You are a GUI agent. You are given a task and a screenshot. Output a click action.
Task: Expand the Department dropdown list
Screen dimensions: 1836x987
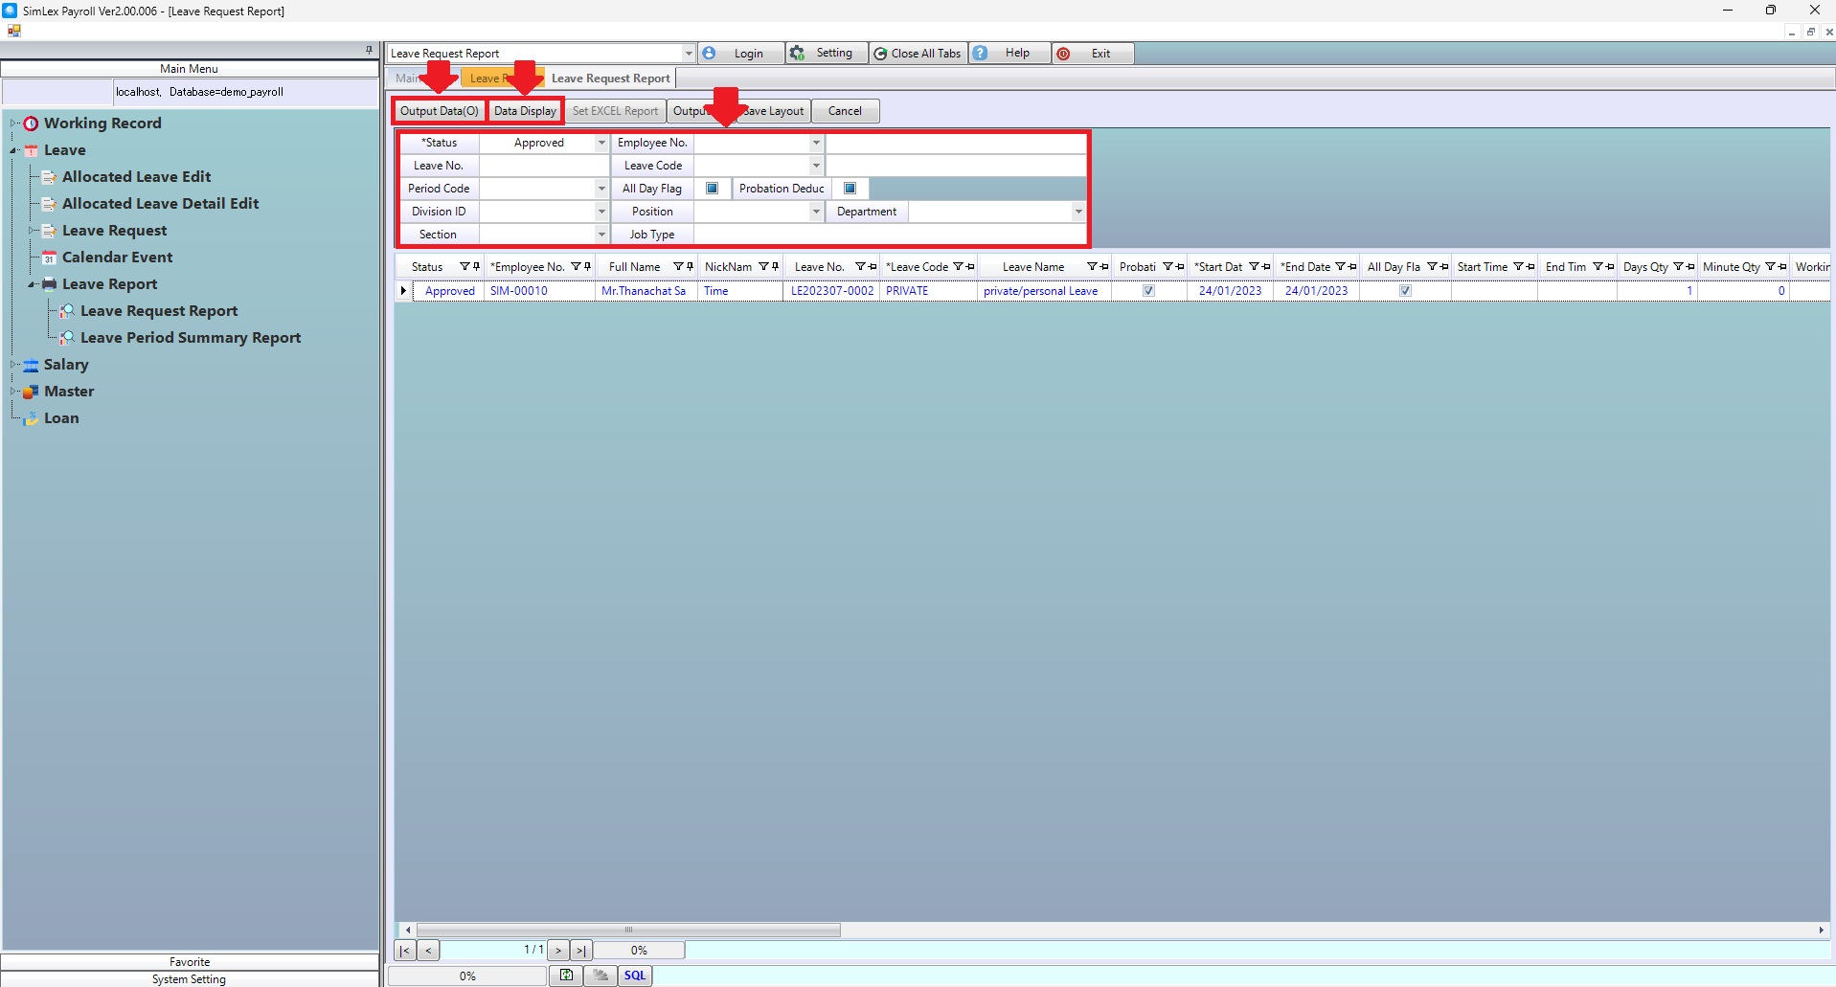pos(1077,212)
